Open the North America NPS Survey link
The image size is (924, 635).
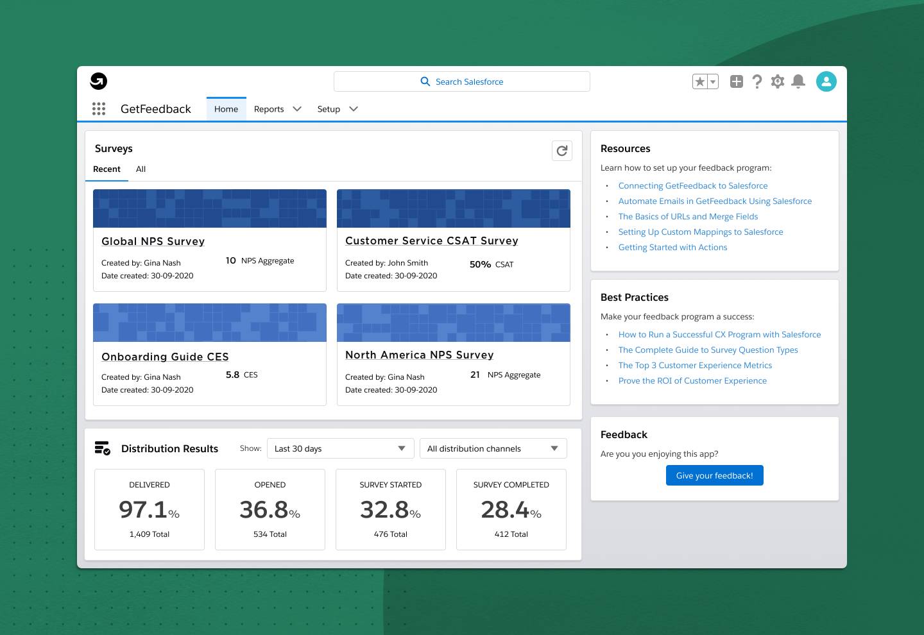(x=420, y=355)
